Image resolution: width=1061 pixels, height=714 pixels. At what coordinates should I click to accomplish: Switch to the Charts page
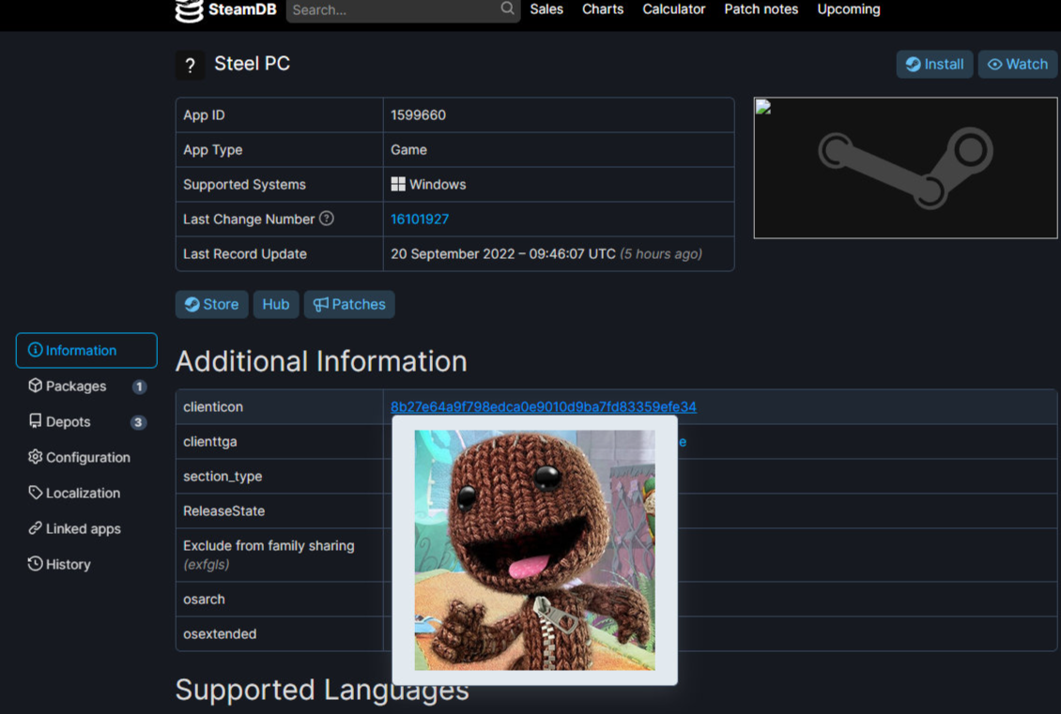(602, 9)
